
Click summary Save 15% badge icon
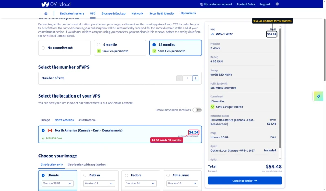pos(212,107)
